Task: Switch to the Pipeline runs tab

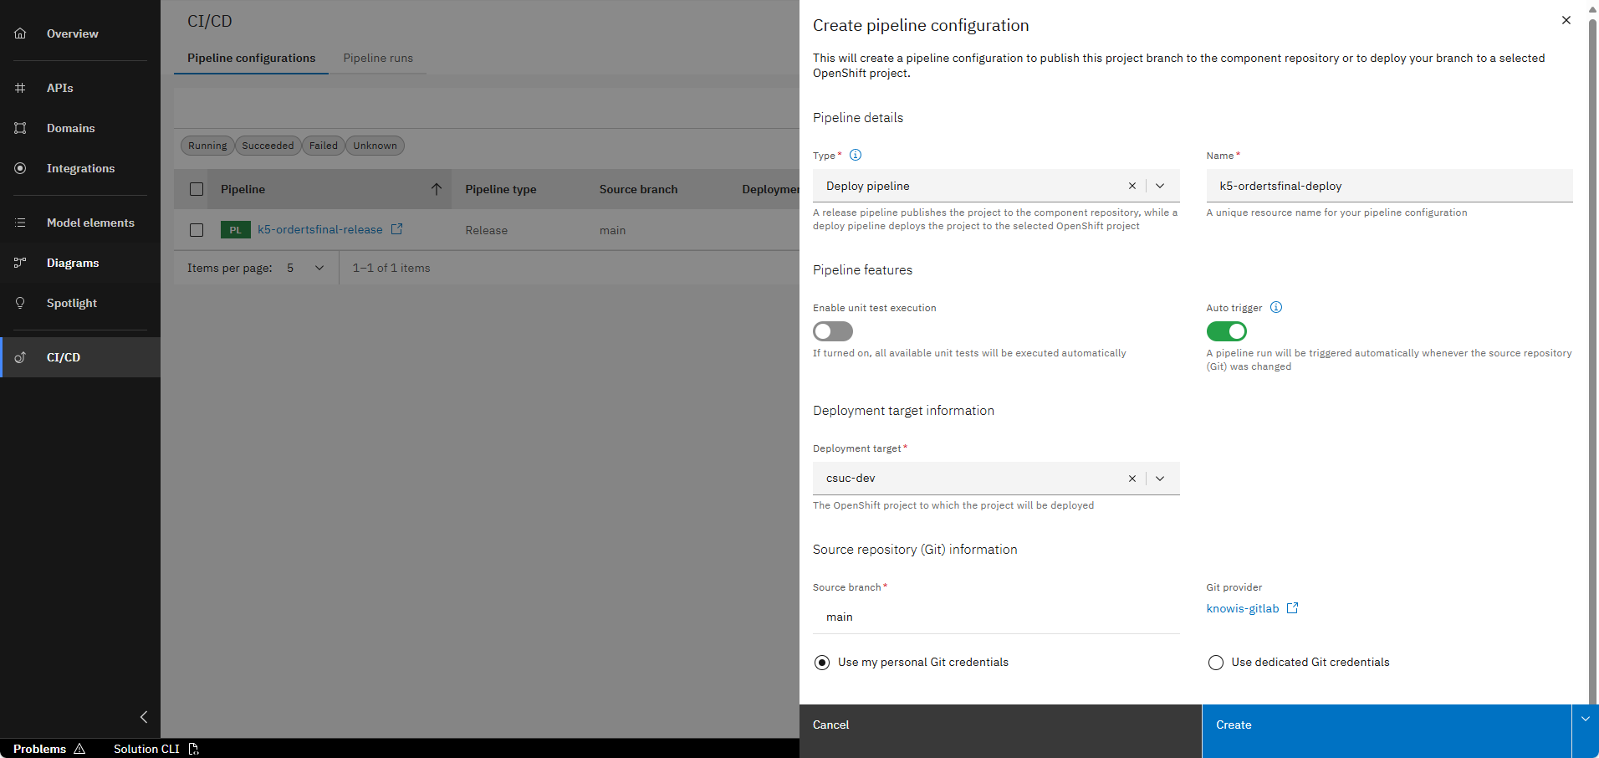Action: coord(377,58)
